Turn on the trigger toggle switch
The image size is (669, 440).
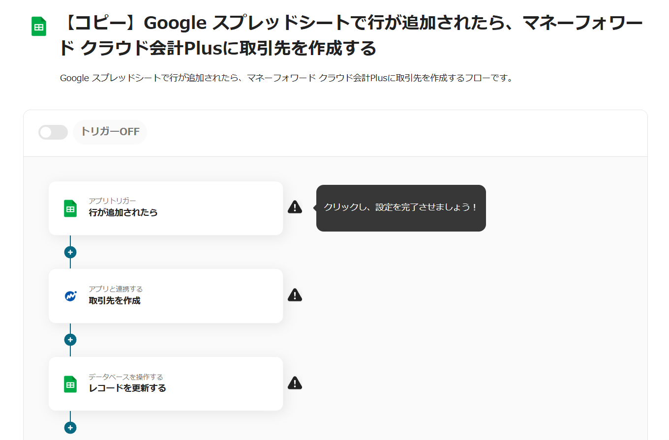coord(53,132)
